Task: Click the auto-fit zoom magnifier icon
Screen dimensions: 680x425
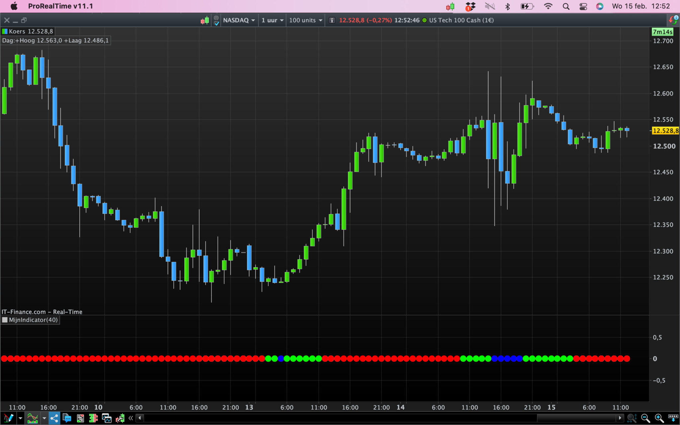Action: click(632, 418)
